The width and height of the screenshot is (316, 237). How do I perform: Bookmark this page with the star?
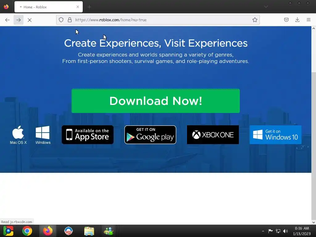(255, 20)
